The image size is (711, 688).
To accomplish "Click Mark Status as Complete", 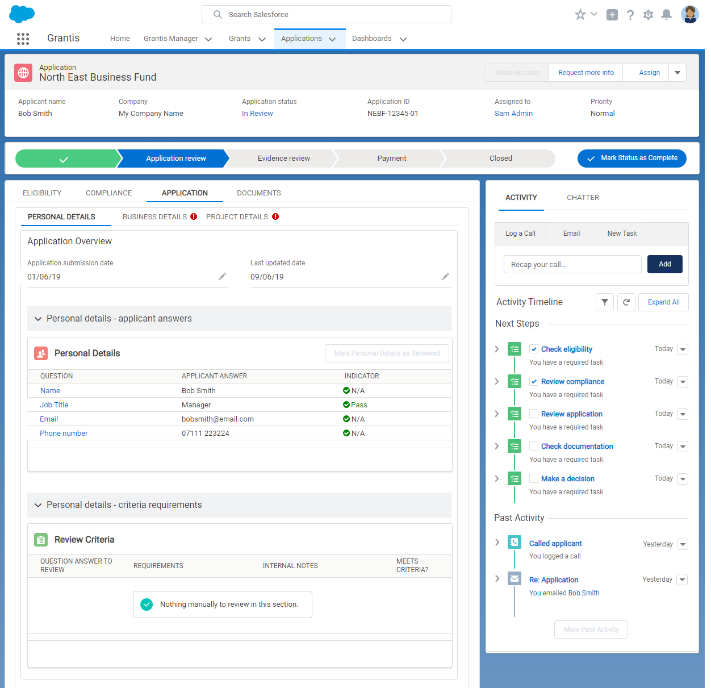I will pyautogui.click(x=632, y=159).
